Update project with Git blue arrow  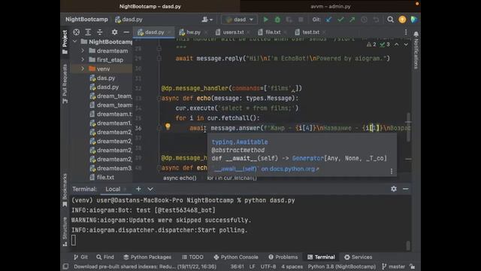click(329, 20)
